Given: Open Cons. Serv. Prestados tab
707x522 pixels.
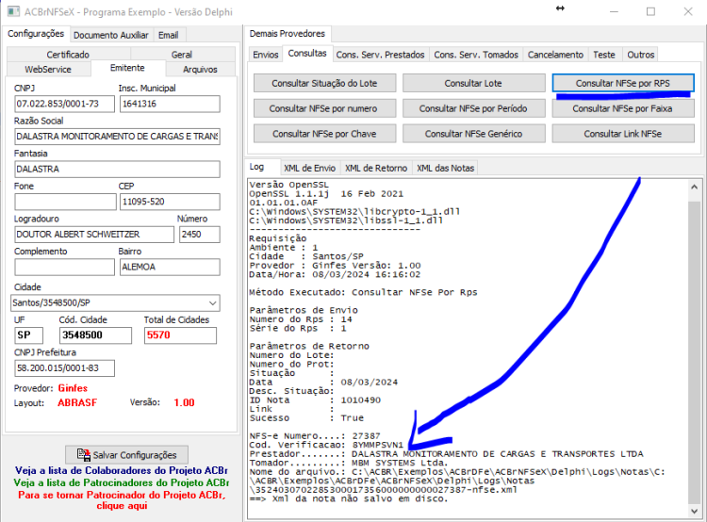Looking at the screenshot, I should pyautogui.click(x=381, y=55).
